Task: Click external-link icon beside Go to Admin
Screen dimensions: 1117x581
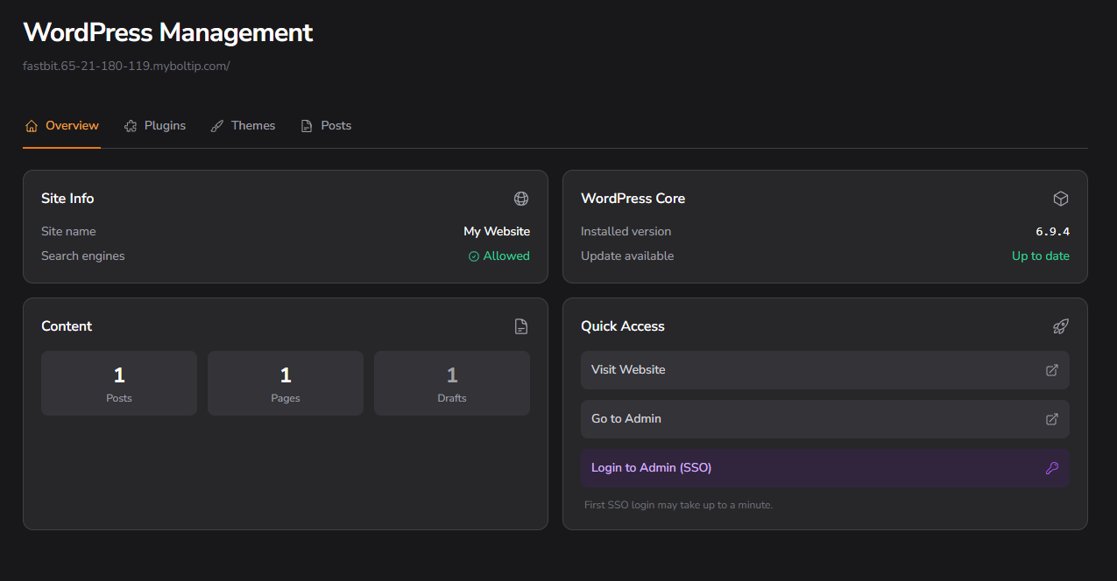Action: click(1052, 419)
